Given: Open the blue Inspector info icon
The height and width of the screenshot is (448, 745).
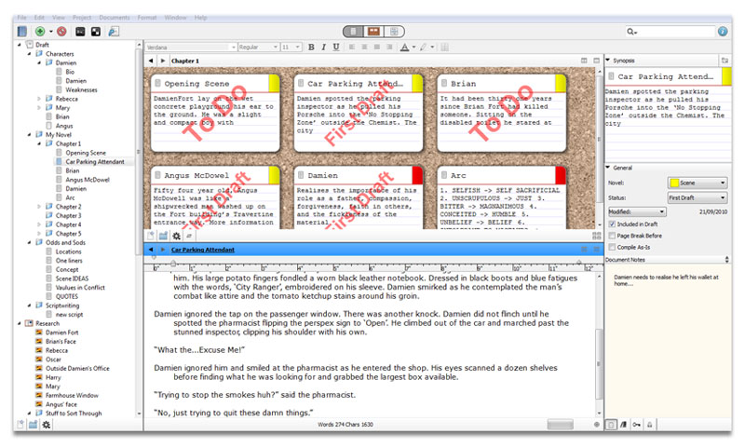Looking at the screenshot, I should pos(721,31).
